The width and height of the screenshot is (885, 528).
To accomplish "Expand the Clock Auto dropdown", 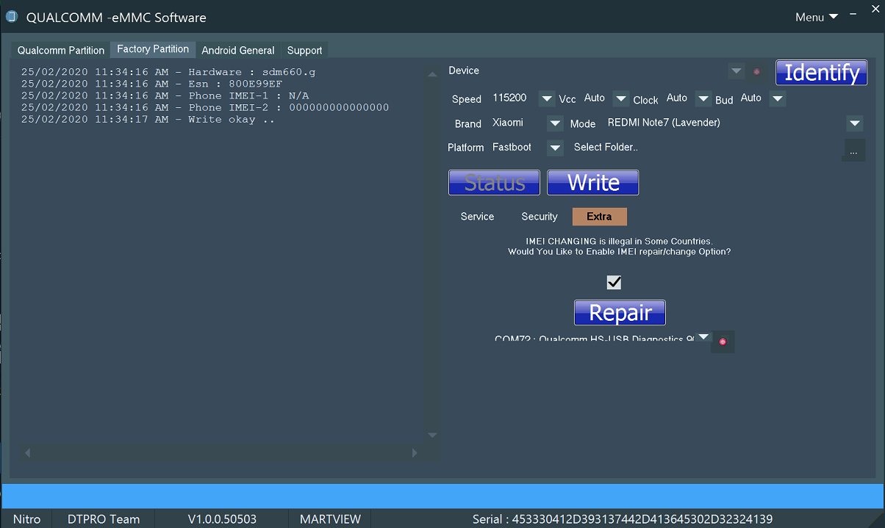I will pos(703,98).
